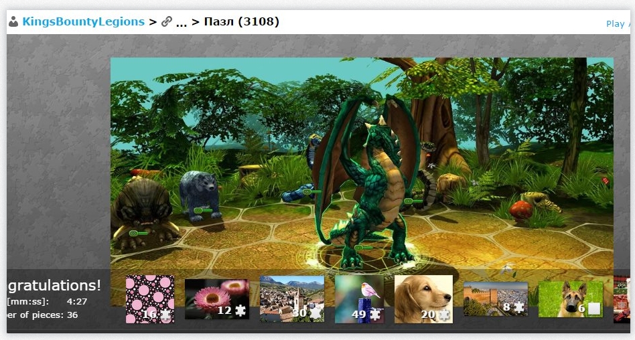Open the bird 49-piece puzzle thumbnail
Viewport: 635px width, 340px height.
[359, 299]
